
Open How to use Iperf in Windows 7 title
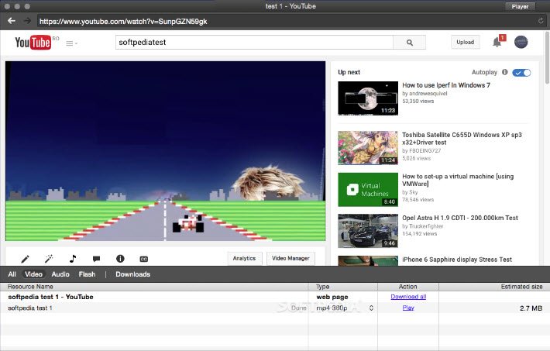(446, 85)
